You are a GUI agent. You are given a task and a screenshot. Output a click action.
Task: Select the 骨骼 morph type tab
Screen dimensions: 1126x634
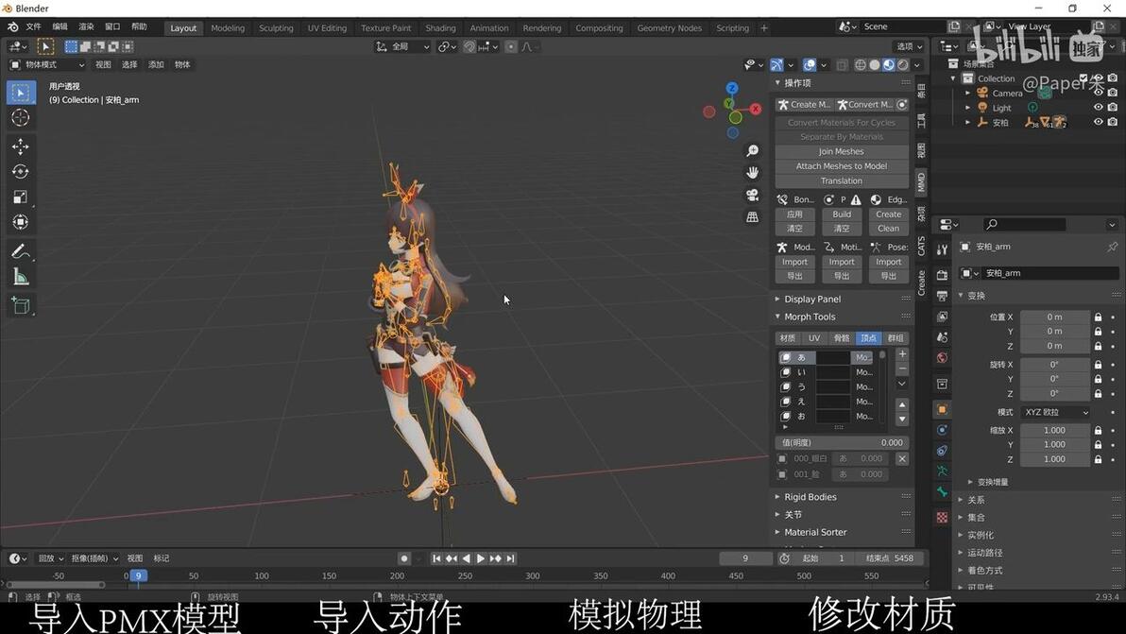(842, 338)
